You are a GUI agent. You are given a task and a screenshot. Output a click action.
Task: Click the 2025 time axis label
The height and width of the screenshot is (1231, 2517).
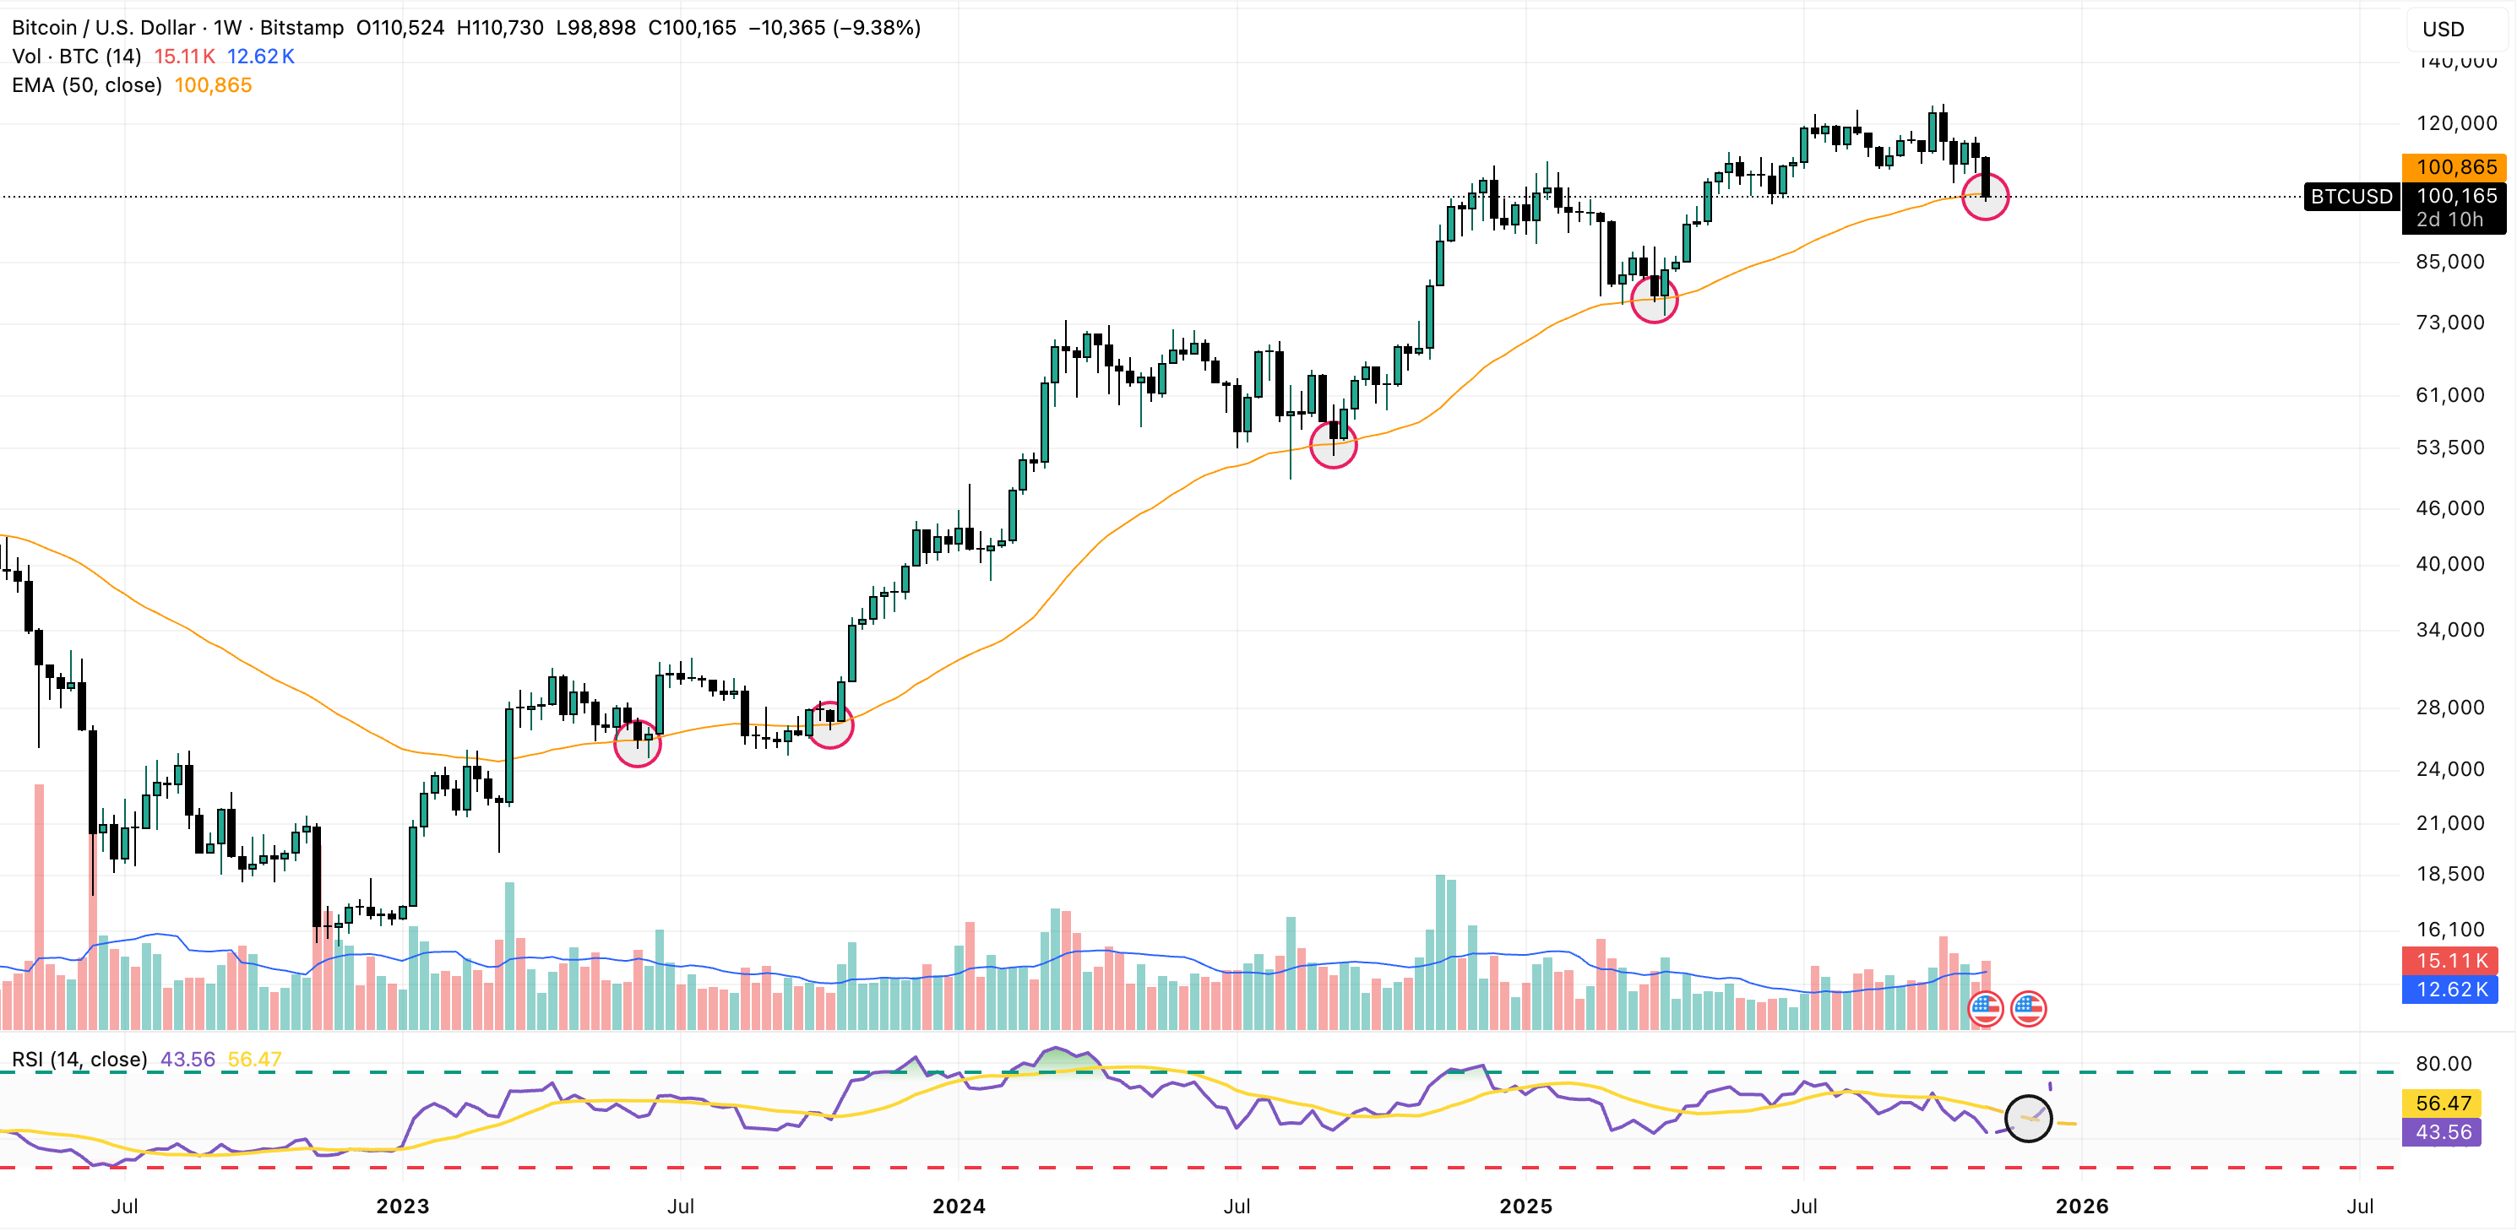click(1525, 1207)
